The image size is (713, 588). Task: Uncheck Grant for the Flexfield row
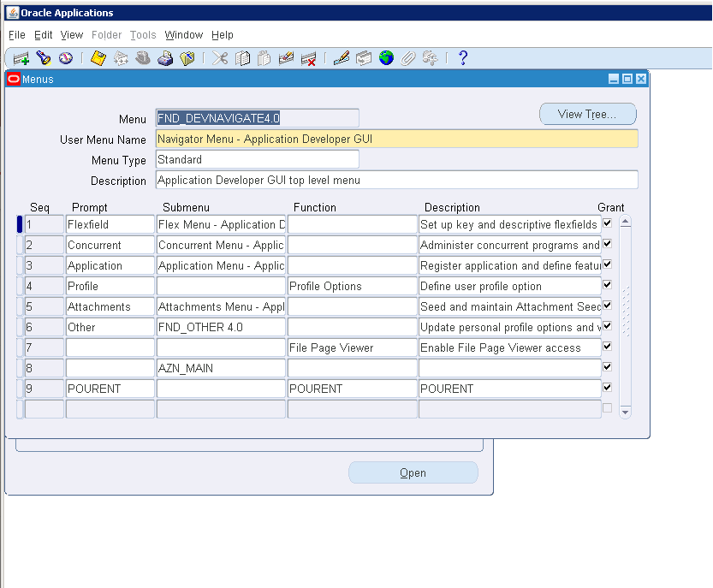click(607, 223)
